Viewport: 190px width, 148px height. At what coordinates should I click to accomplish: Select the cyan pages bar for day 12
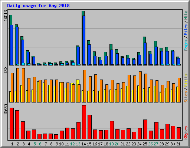point(73,64)
